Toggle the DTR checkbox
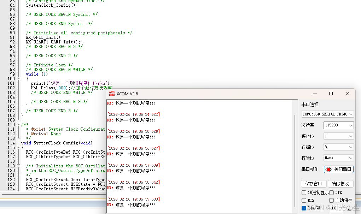The width and height of the screenshot is (361, 214). pyautogui.click(x=332, y=192)
